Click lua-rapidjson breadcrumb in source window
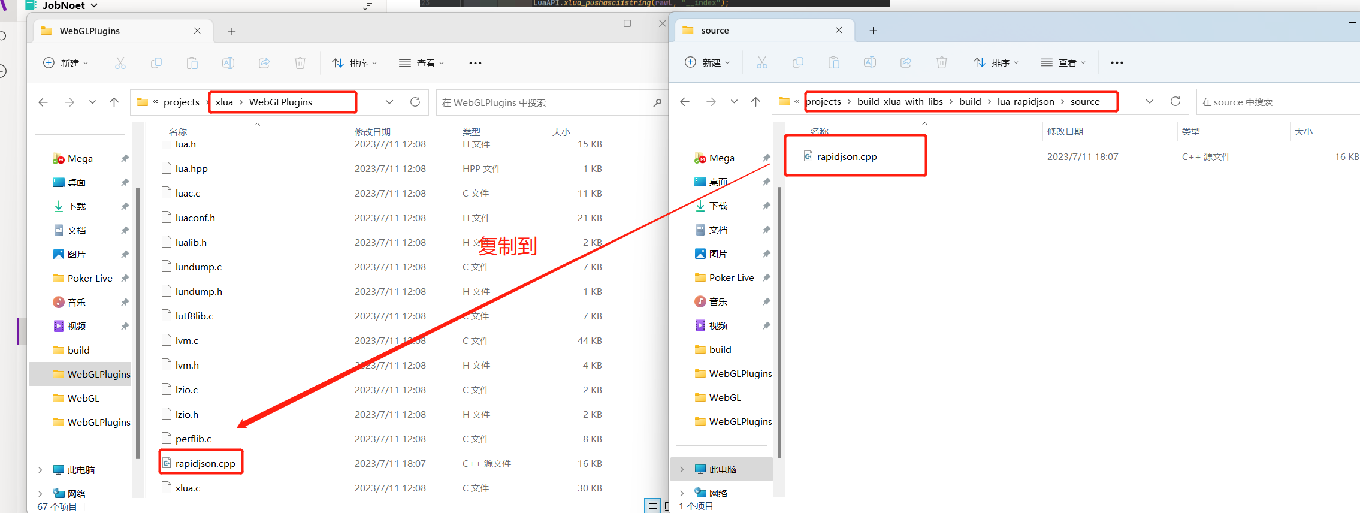Image resolution: width=1360 pixels, height=513 pixels. (1026, 102)
